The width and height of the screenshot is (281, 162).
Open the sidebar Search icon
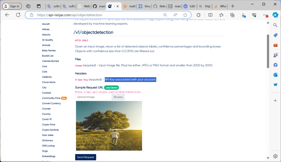tap(275, 25)
